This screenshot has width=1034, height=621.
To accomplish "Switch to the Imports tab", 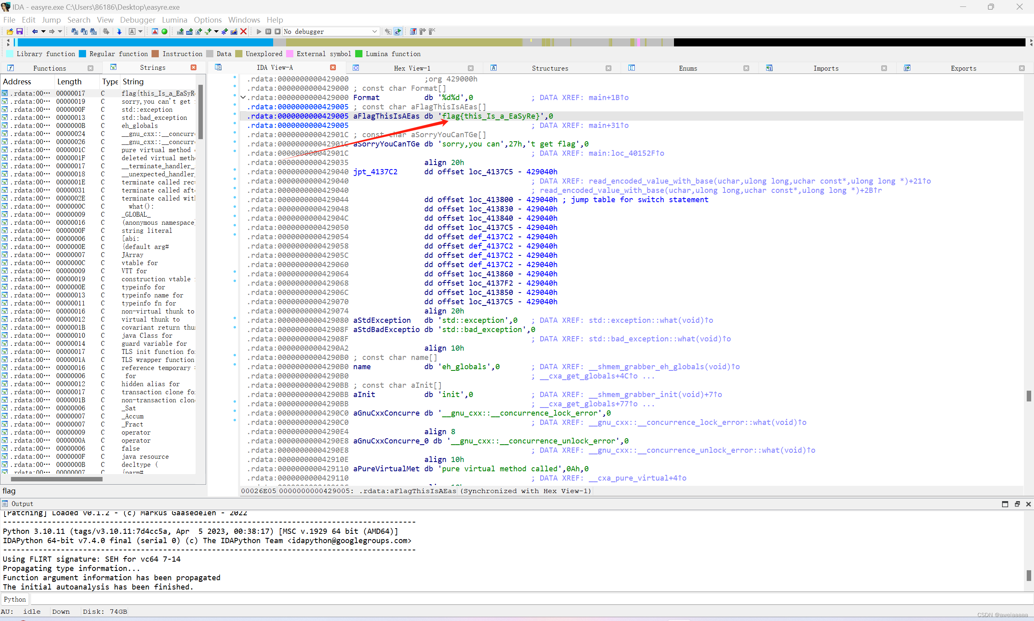I will (826, 68).
